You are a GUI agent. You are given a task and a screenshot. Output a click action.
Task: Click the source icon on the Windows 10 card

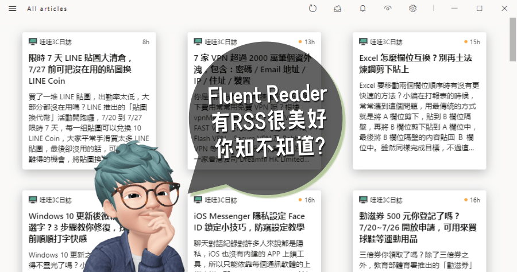pyautogui.click(x=33, y=200)
